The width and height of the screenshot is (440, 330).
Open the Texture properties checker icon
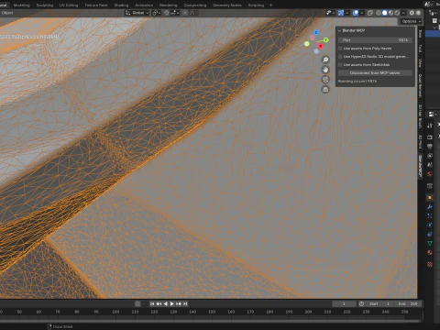coord(430,264)
